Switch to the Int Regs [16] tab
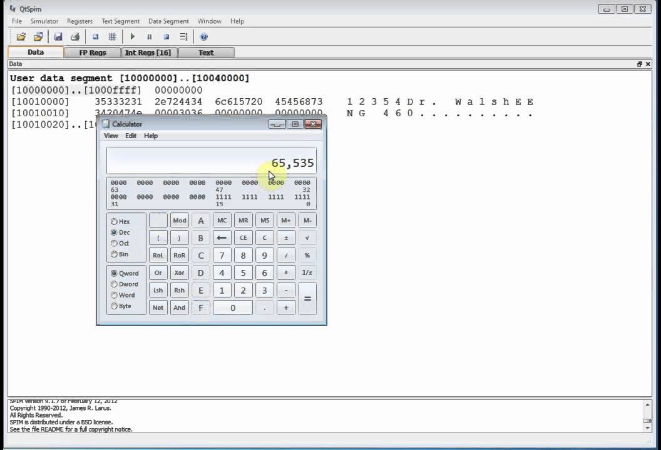The height and width of the screenshot is (450, 661). (148, 52)
